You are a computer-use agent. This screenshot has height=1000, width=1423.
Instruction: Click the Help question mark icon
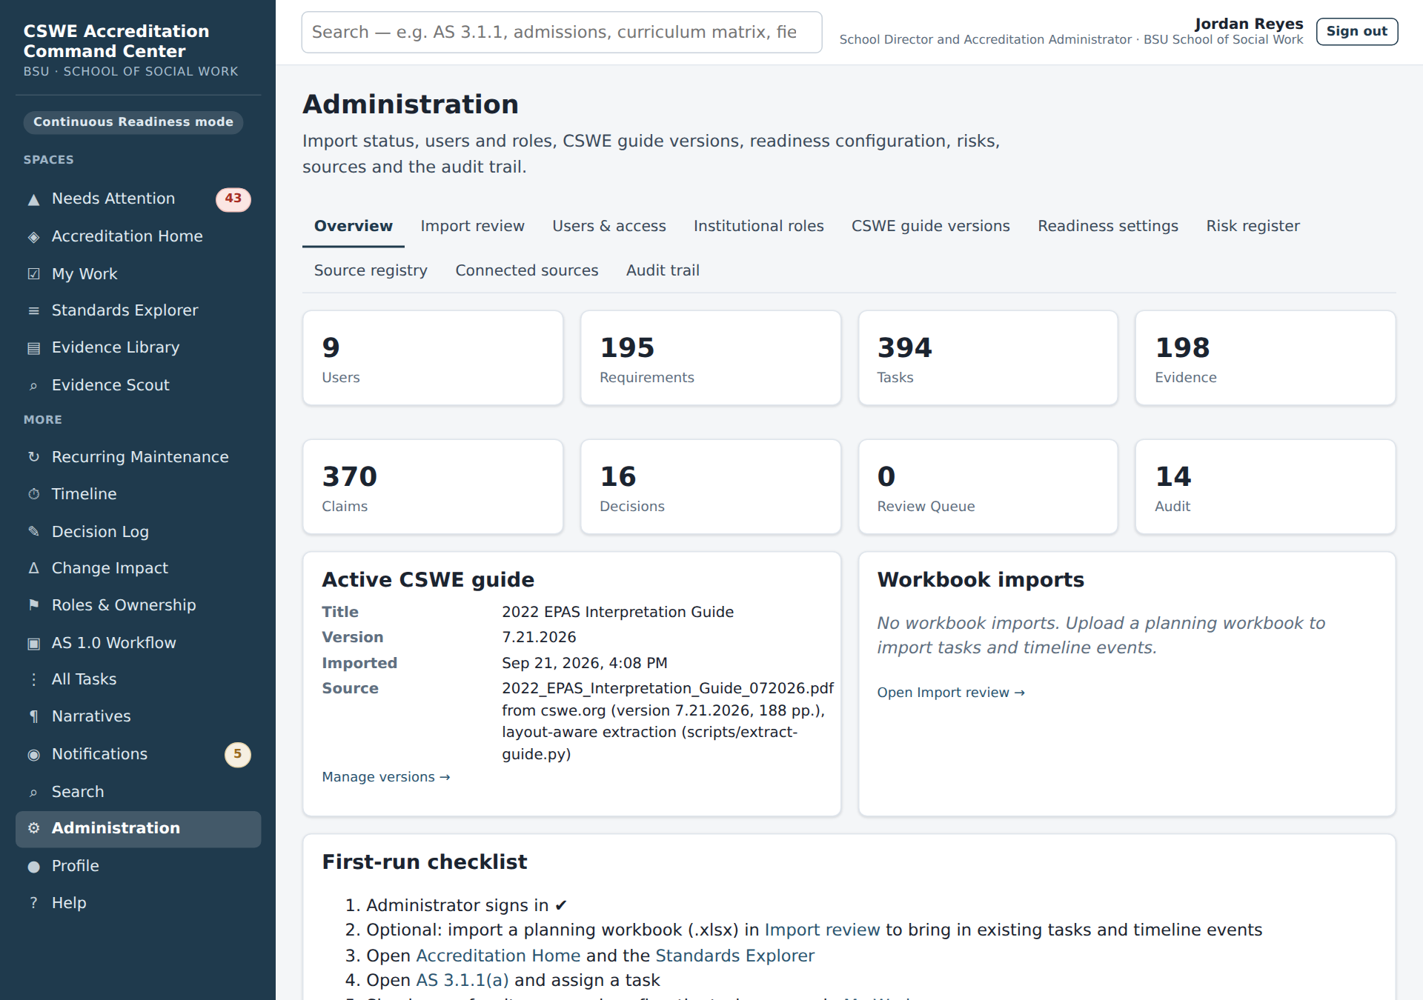pos(33,903)
